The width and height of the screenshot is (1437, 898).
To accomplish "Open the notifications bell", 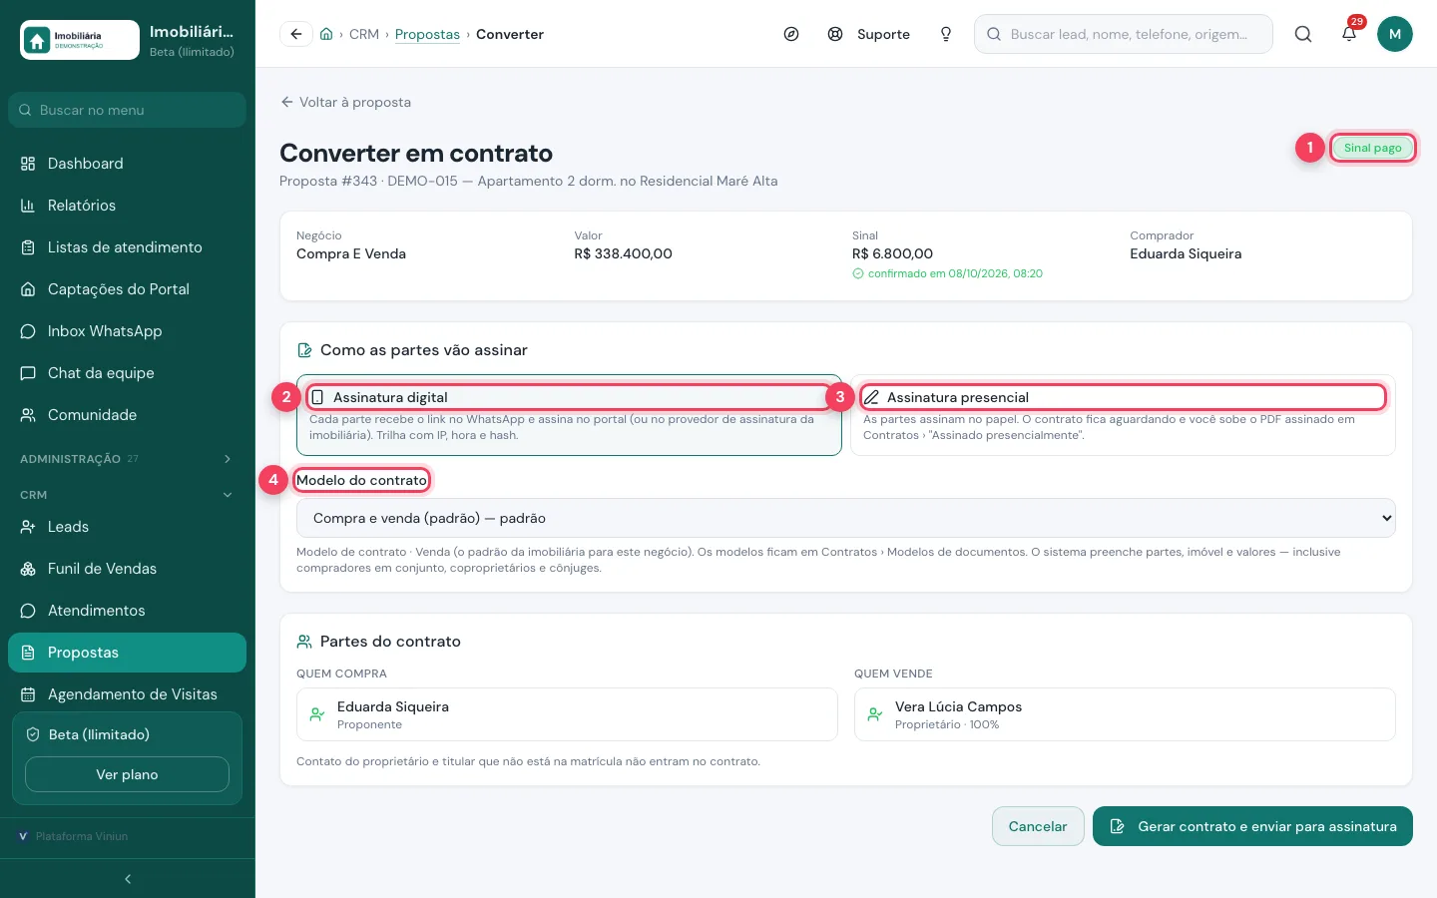I will click(1349, 34).
